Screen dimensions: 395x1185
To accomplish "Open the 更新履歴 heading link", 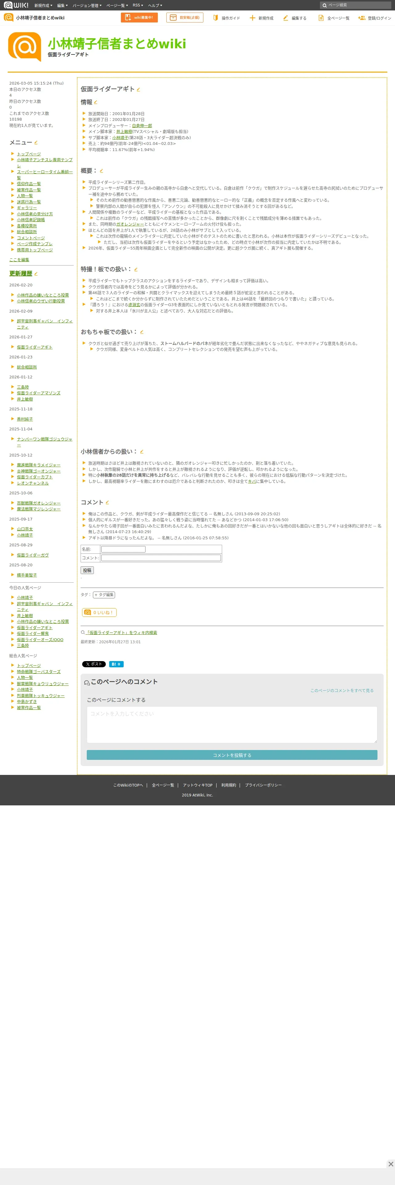I will (21, 274).
